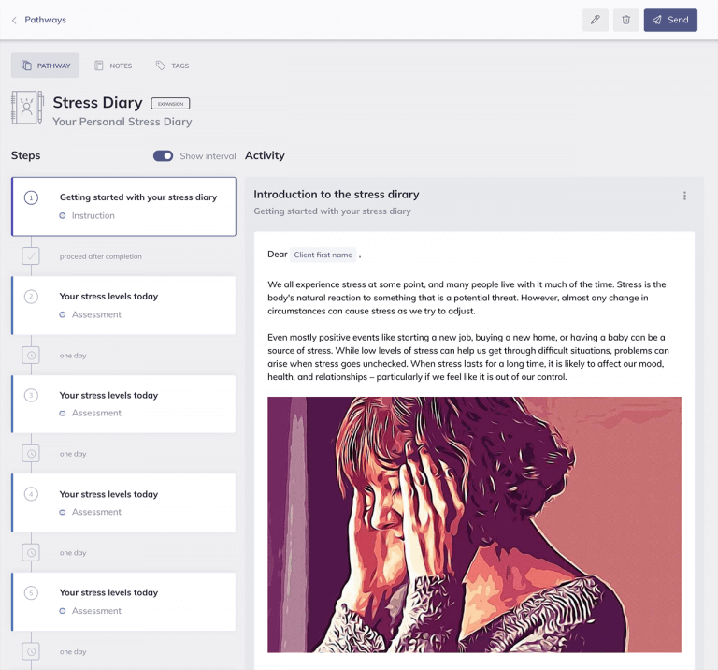Click the pencil edit icon

[596, 20]
